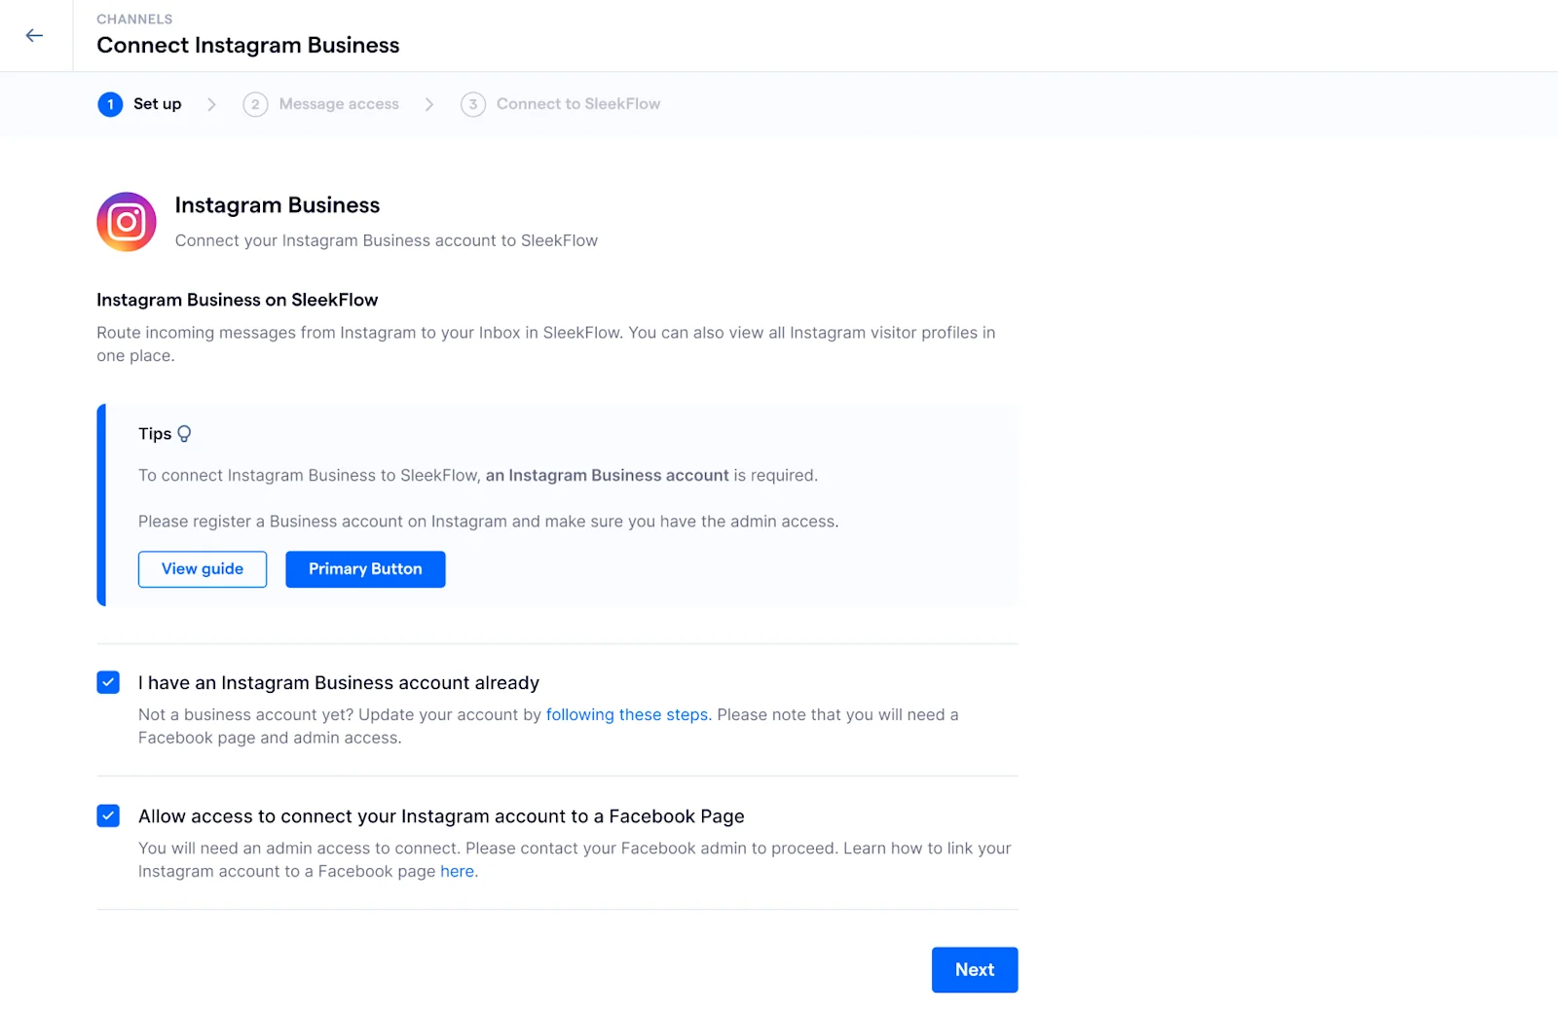The height and width of the screenshot is (1013, 1558).
Task: Proceed with the Next button
Action: click(x=975, y=970)
